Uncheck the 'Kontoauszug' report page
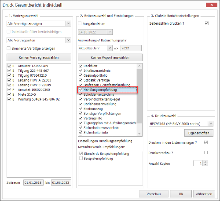Viewport: 220px width, 201px height. tap(81, 108)
